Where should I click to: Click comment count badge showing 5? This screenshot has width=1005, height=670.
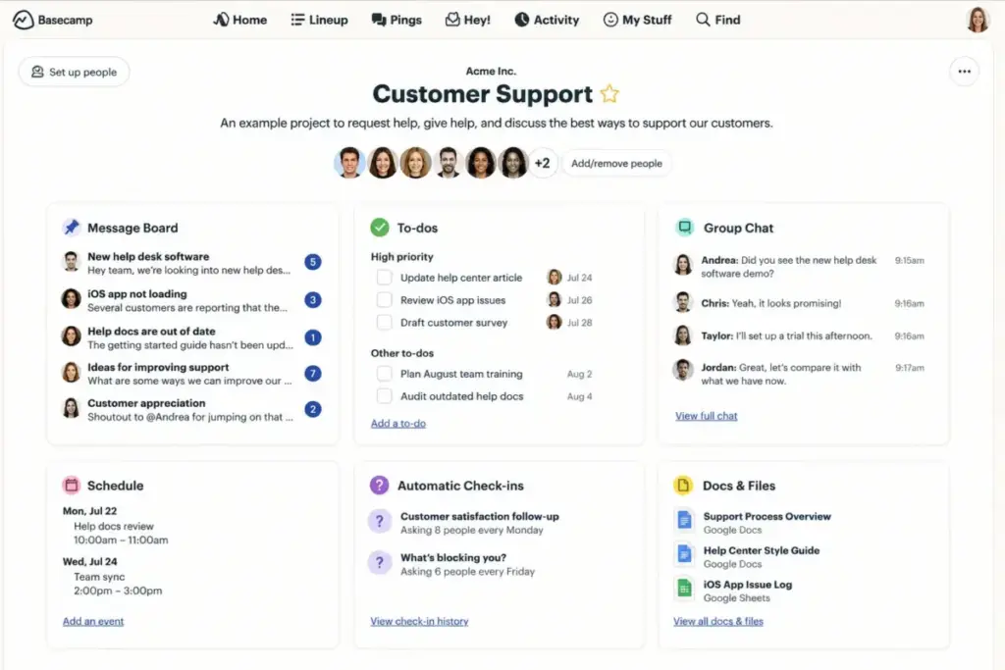coord(313,262)
